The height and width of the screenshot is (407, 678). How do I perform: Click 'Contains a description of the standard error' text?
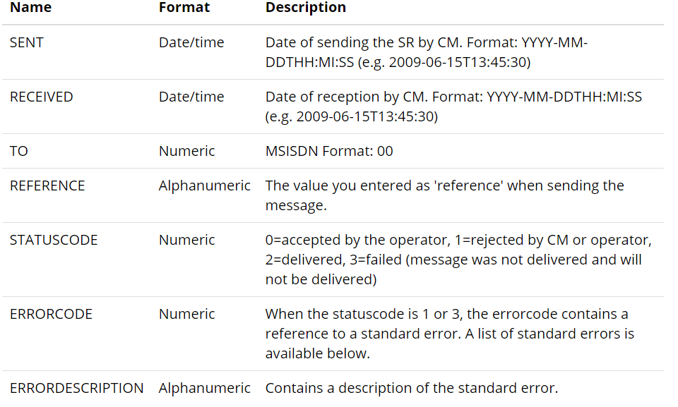[x=412, y=388]
